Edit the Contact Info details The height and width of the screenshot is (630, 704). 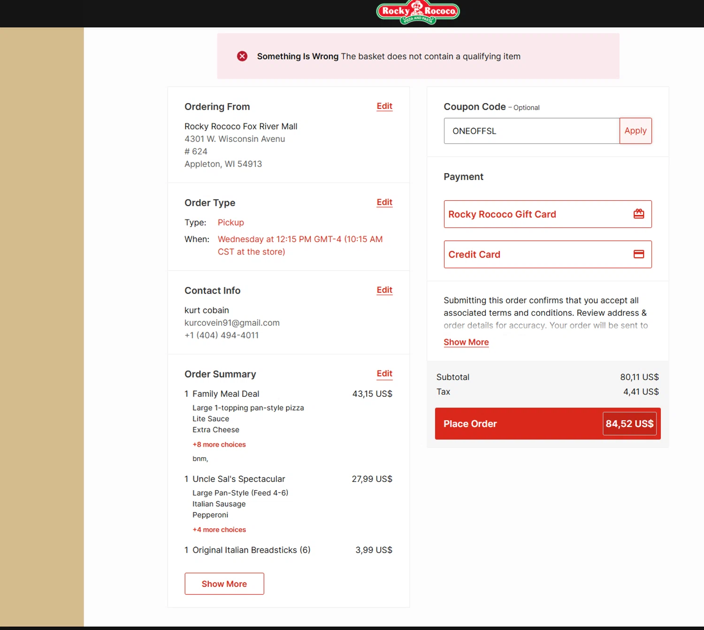pos(384,290)
